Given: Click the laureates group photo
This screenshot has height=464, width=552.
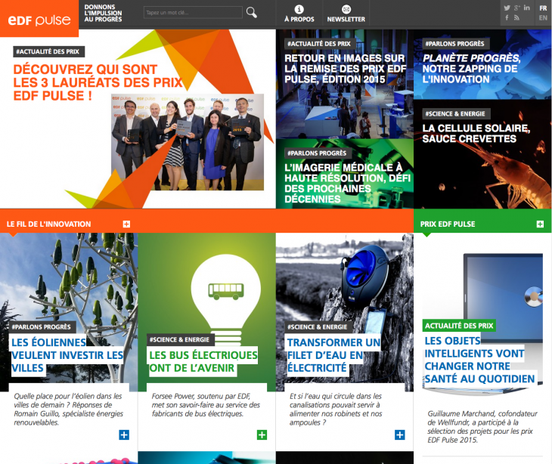Looking at the screenshot, I should pyautogui.click(x=188, y=142).
